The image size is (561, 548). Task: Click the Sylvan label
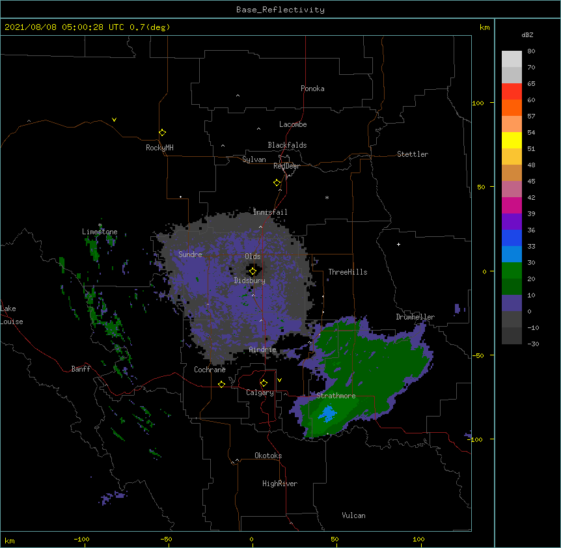point(254,159)
